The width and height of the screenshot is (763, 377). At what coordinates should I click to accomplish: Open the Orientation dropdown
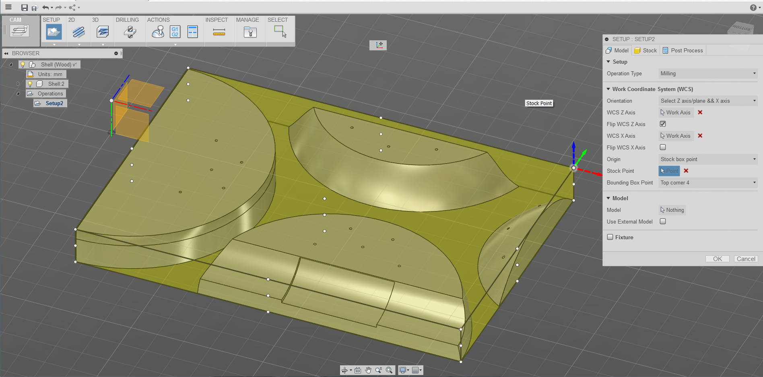tap(708, 101)
